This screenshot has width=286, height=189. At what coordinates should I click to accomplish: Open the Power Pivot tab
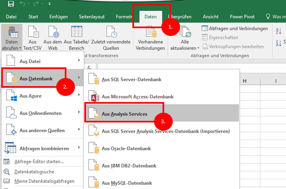point(242,17)
